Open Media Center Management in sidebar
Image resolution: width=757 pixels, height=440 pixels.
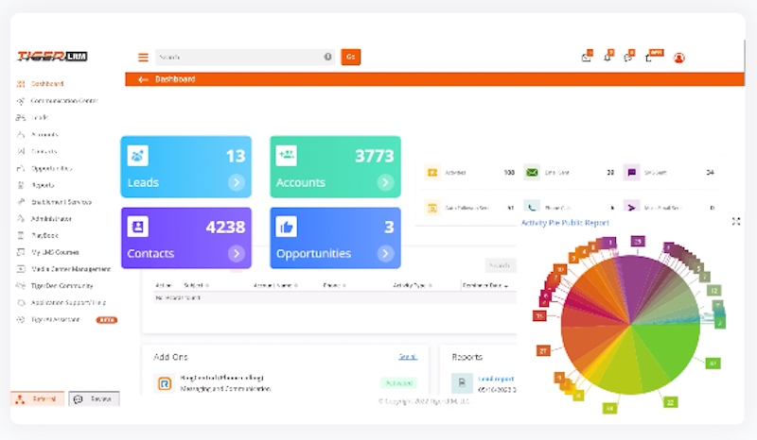pyautogui.click(x=71, y=269)
